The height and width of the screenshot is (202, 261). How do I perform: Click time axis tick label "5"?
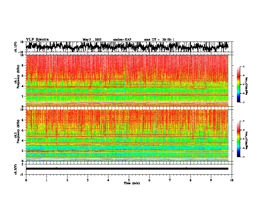click(x=129, y=180)
